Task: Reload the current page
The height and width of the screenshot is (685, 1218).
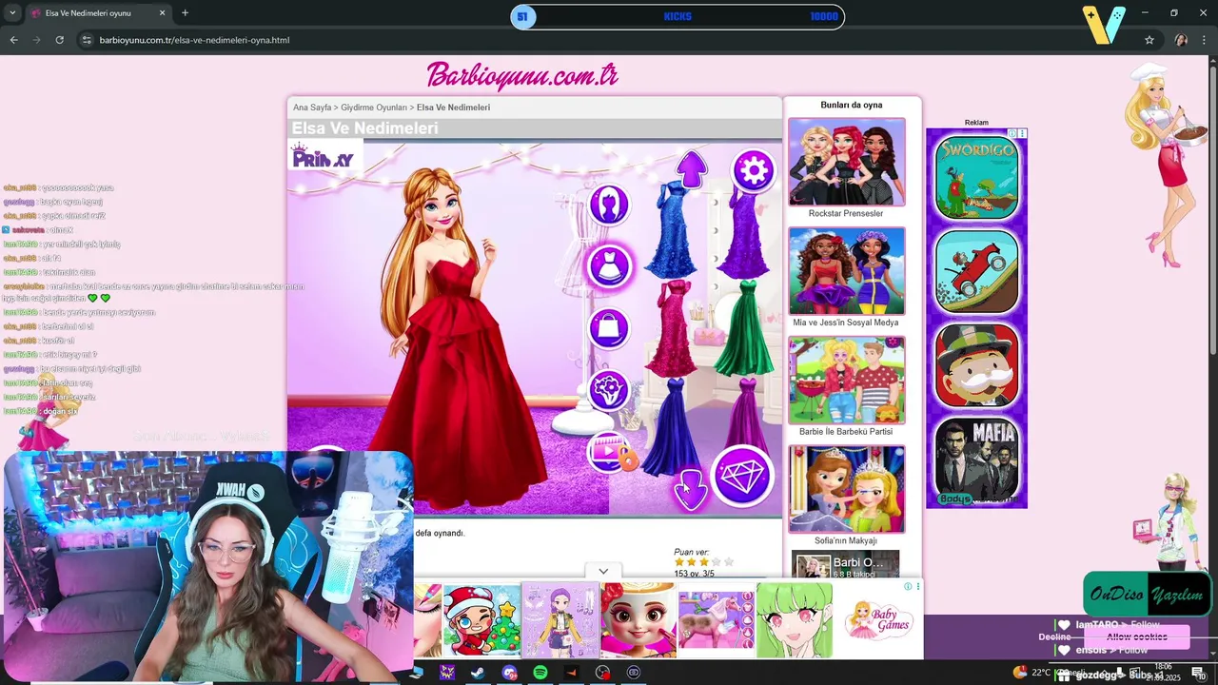Action: pos(59,40)
